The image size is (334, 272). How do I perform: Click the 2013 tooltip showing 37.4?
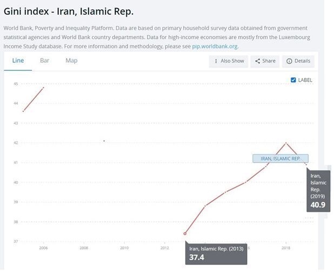point(216,253)
